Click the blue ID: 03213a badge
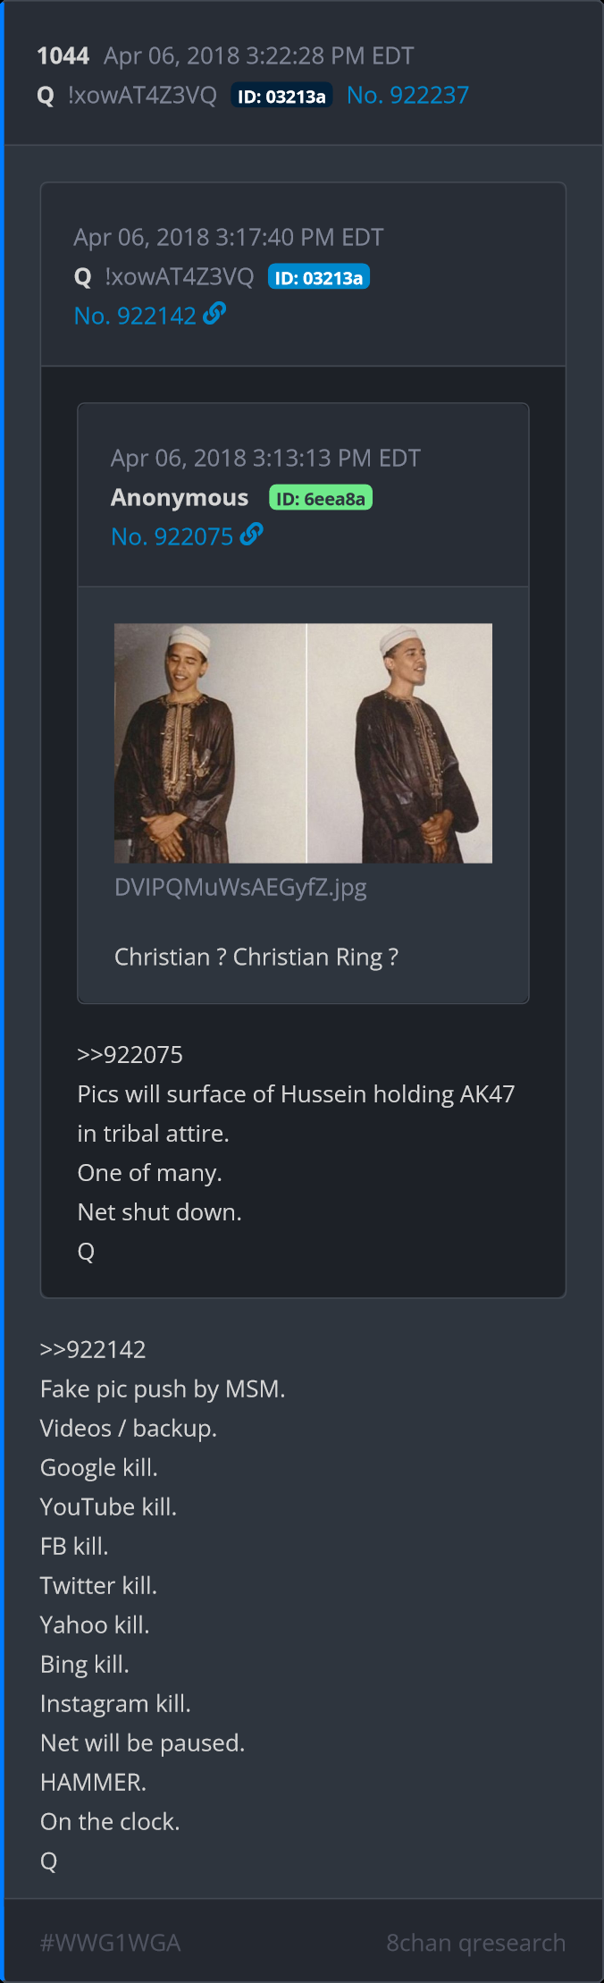The image size is (604, 1983). coord(319,277)
